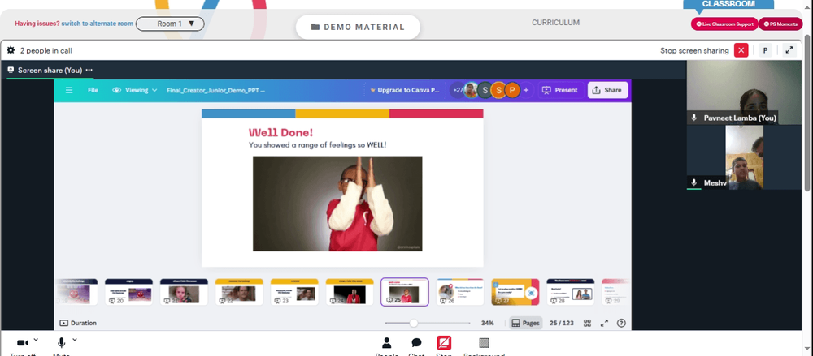Toggle the Pages view button
The height and width of the screenshot is (356, 813).
(526, 323)
